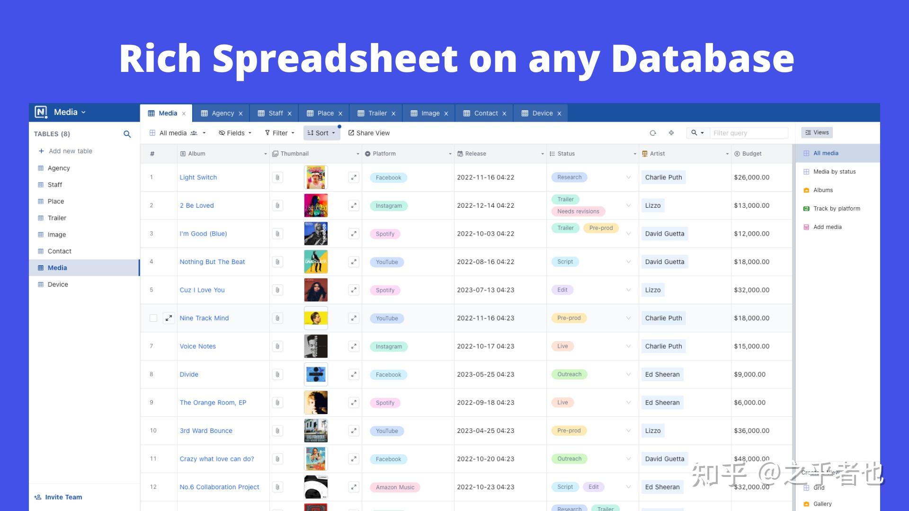Click the Share View button
909x511 pixels.
[x=369, y=133]
